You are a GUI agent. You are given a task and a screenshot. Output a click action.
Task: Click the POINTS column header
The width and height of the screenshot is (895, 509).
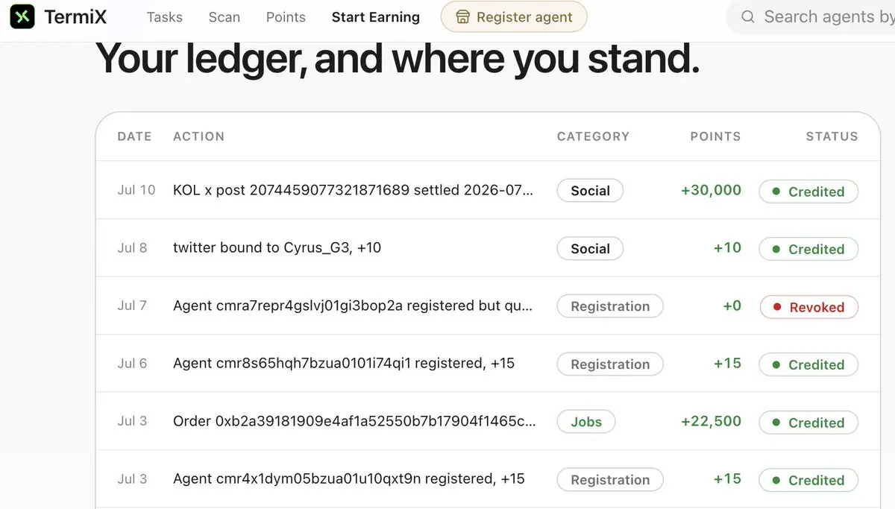click(715, 136)
